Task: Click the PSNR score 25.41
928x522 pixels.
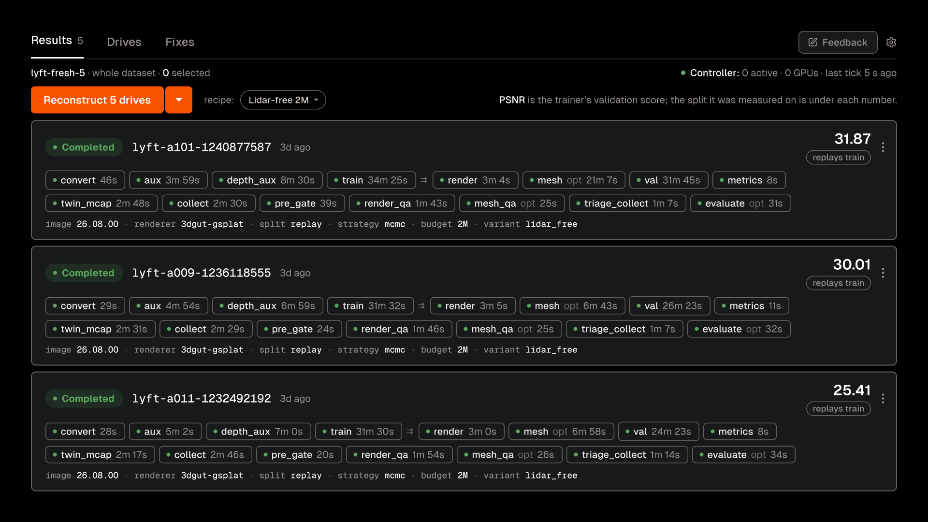Action: point(852,390)
